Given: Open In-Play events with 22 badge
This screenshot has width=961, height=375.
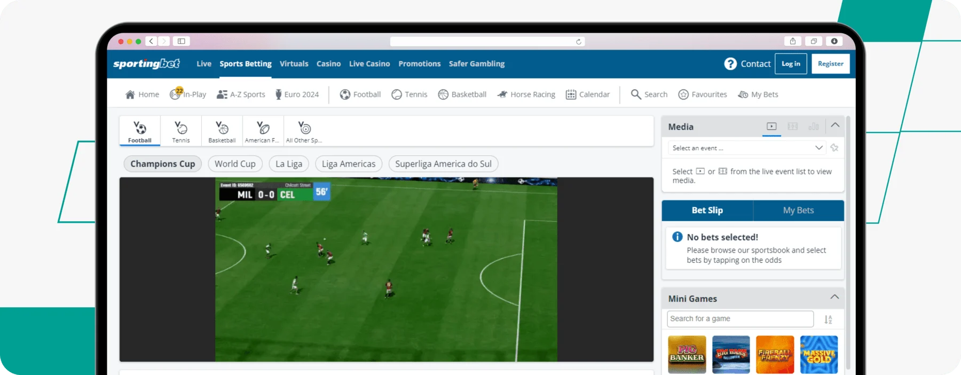Looking at the screenshot, I should (x=188, y=94).
